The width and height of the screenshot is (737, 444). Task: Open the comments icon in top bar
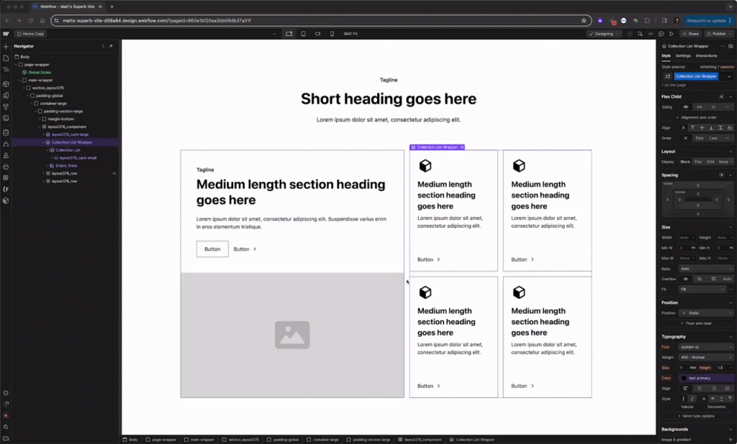click(661, 34)
